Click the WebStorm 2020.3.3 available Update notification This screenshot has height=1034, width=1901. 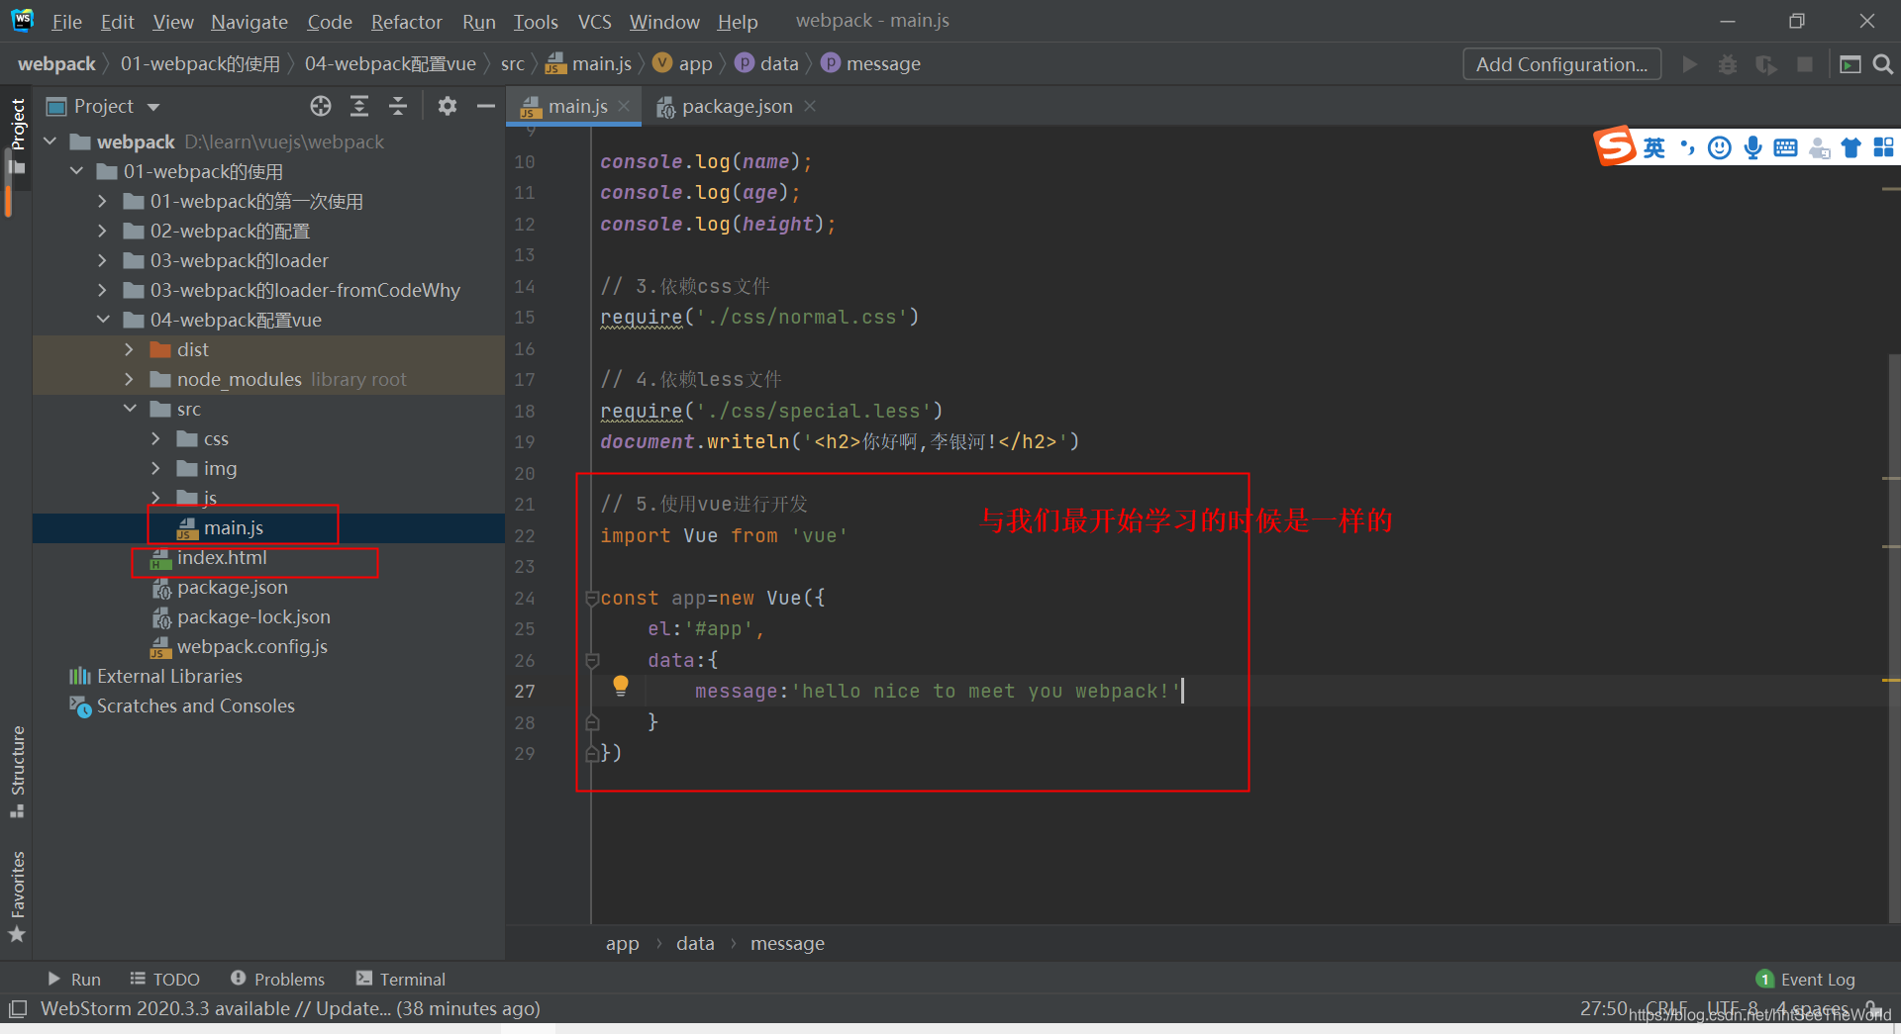point(290,1008)
